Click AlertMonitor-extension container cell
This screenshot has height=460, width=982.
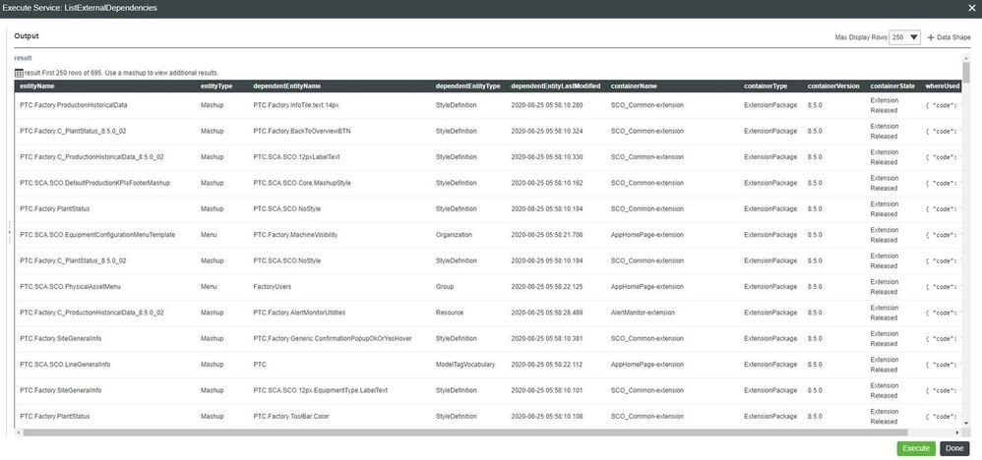pyautogui.click(x=643, y=313)
